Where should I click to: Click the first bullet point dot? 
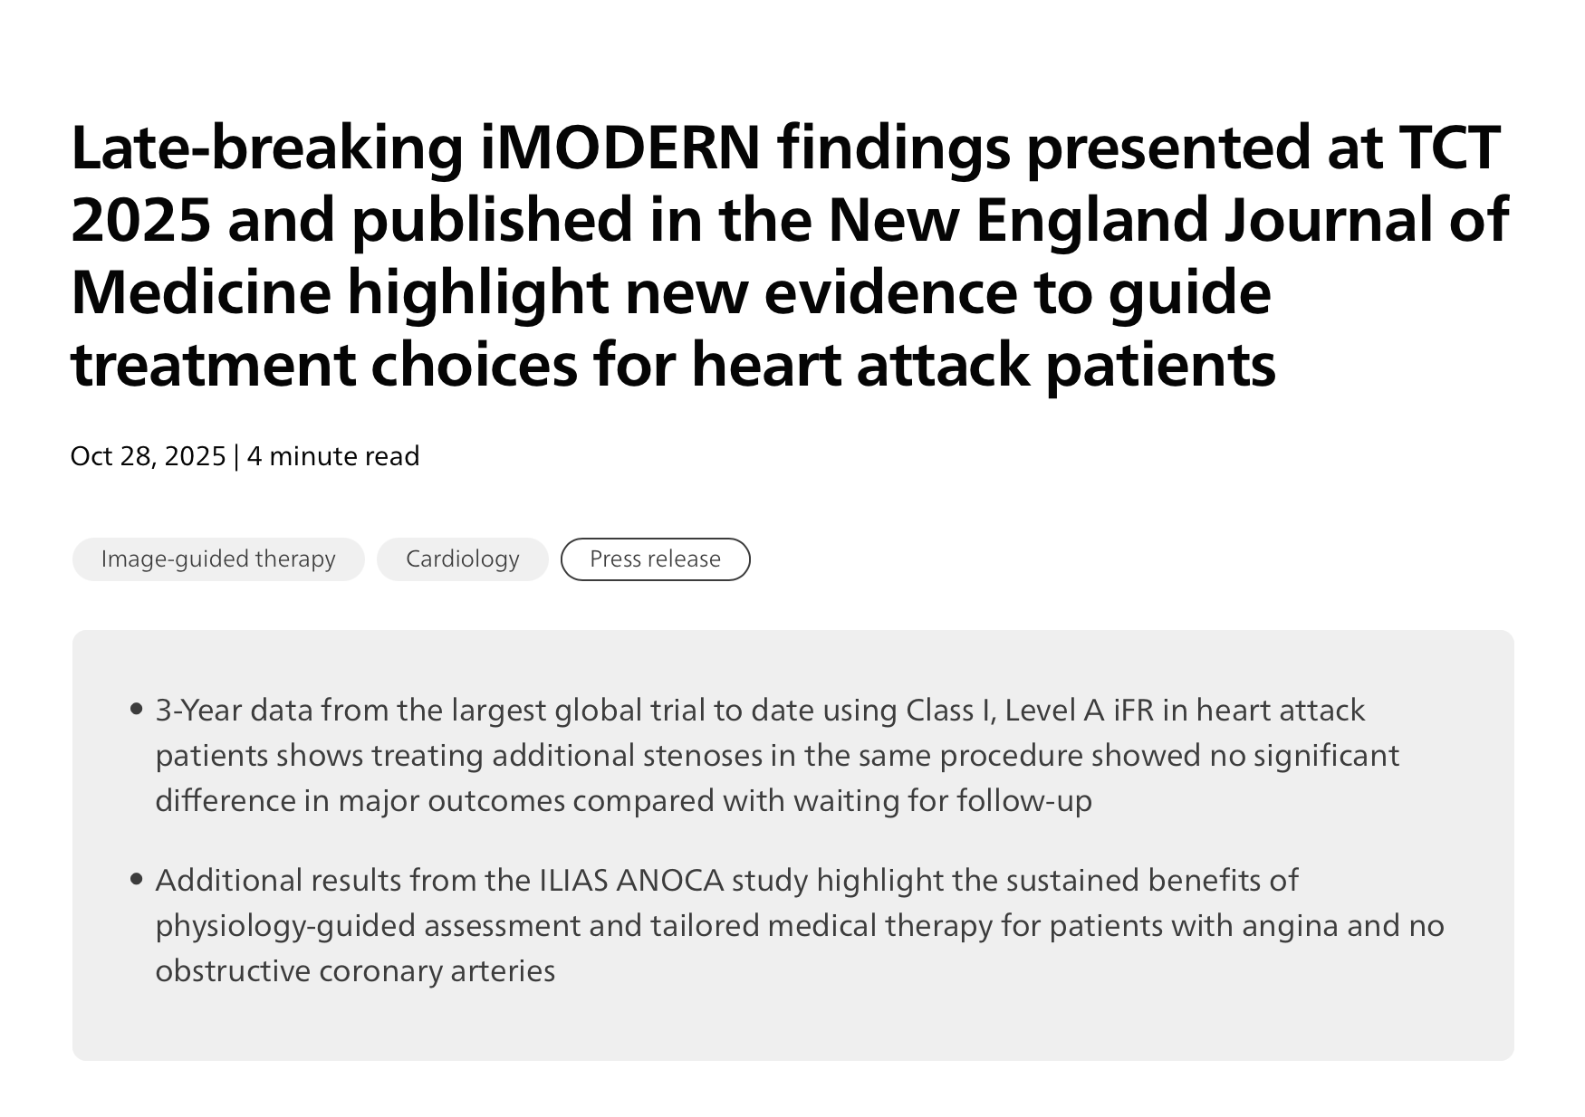[137, 710]
